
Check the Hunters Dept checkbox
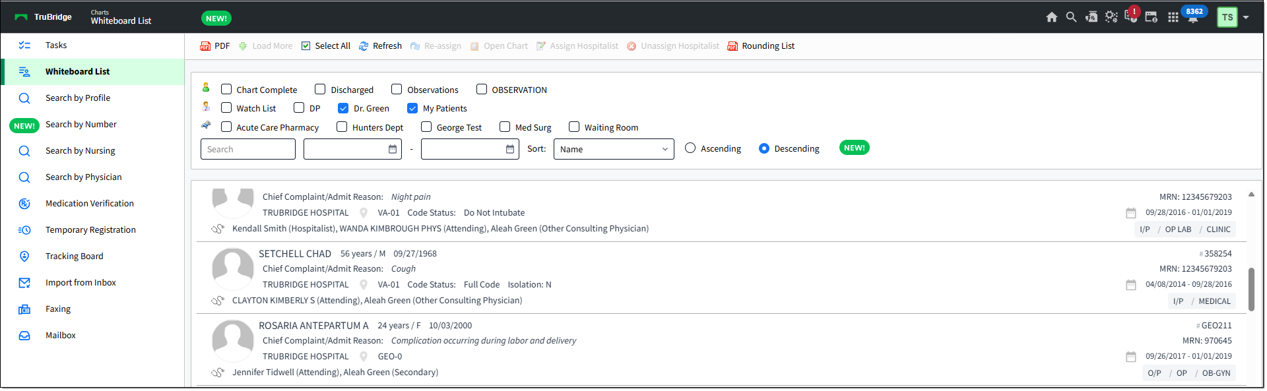(342, 127)
